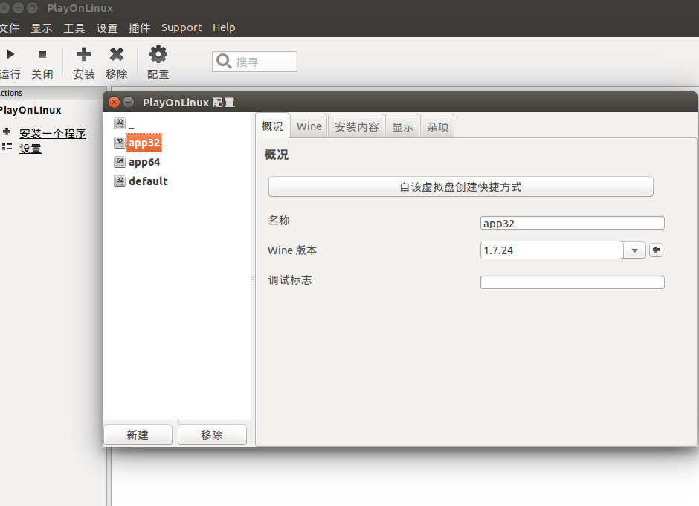The height and width of the screenshot is (506, 699).
Task: Switch to the 显示 tab in config dialog
Action: pos(402,126)
